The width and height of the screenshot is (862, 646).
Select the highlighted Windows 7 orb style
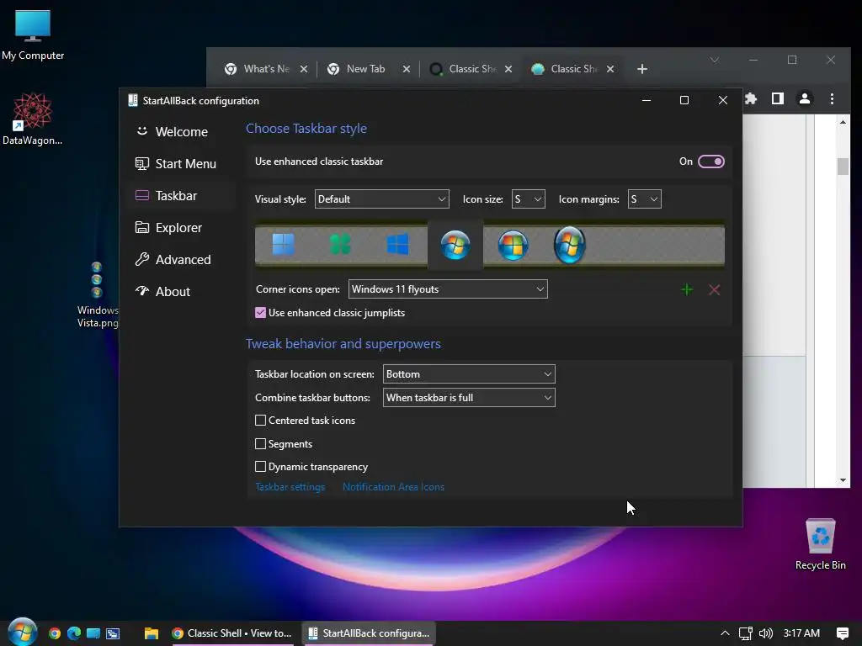[x=455, y=245]
